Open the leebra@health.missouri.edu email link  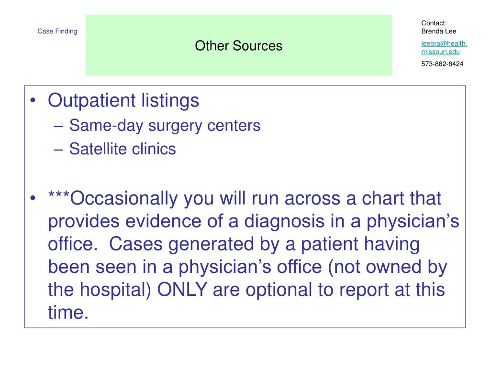444,47
